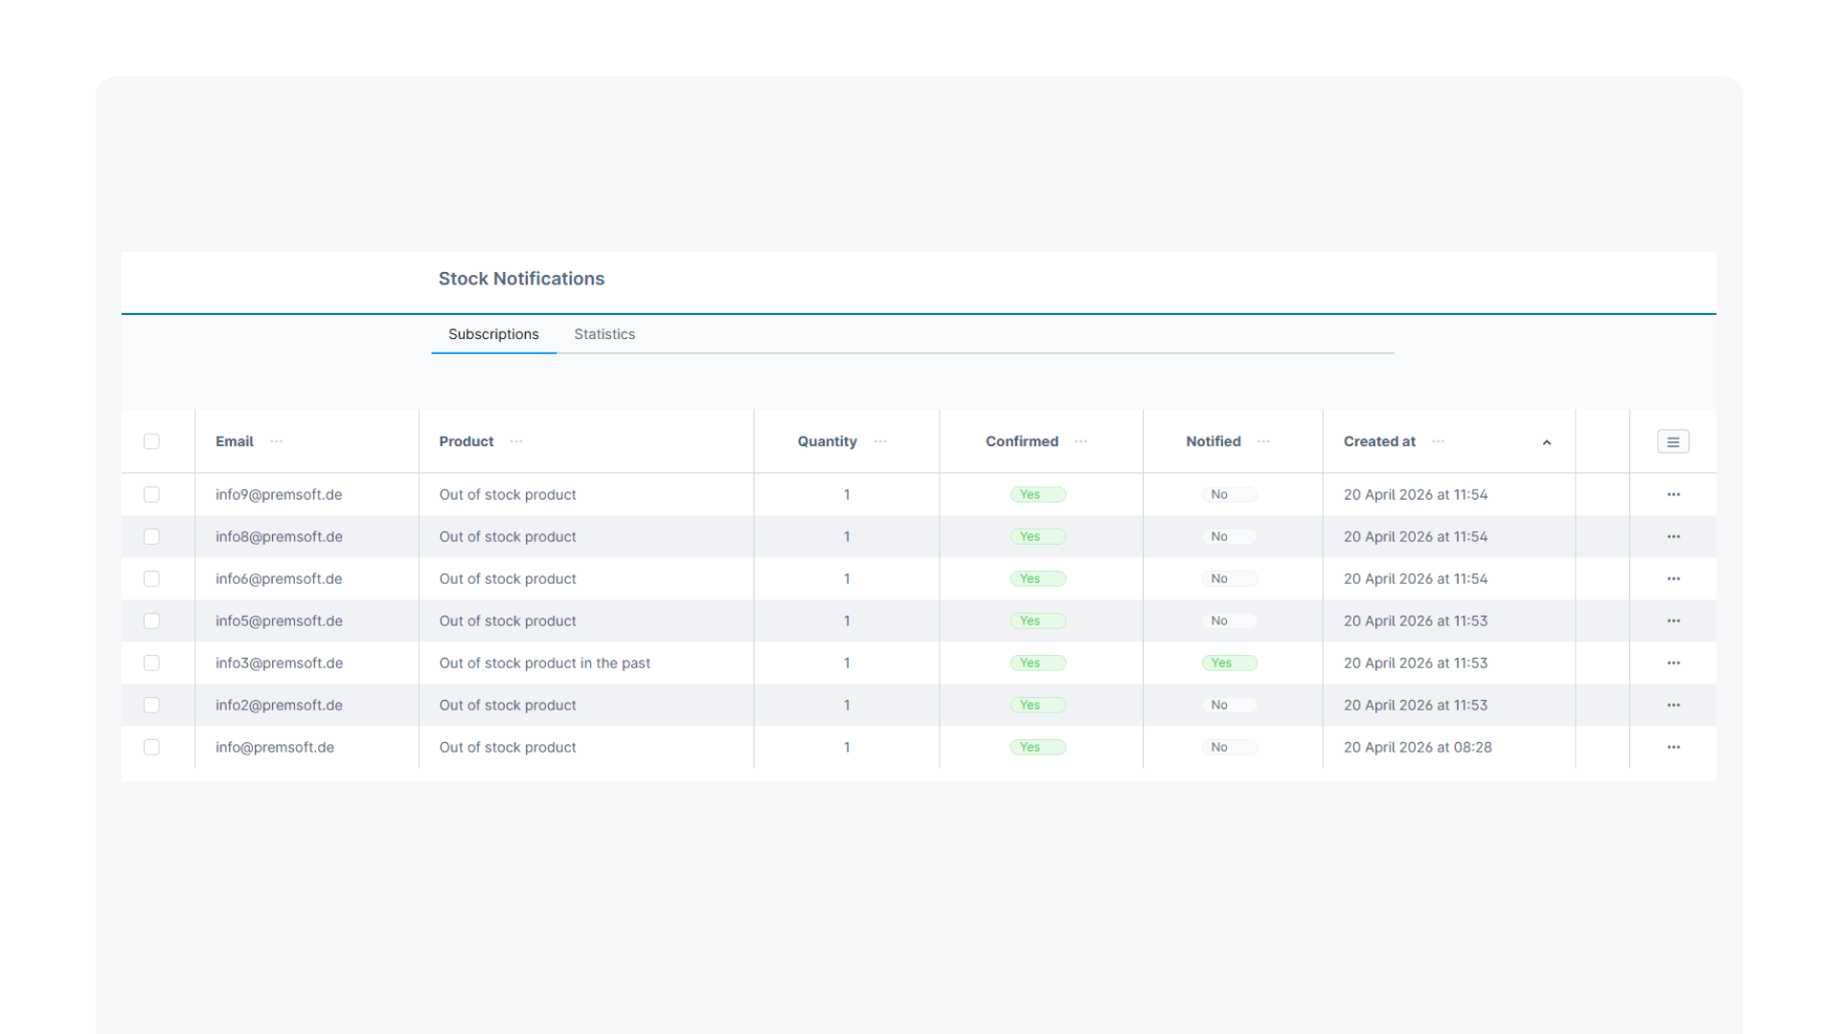Toggle the select-all header checkbox
The image size is (1839, 1034).
(x=151, y=441)
